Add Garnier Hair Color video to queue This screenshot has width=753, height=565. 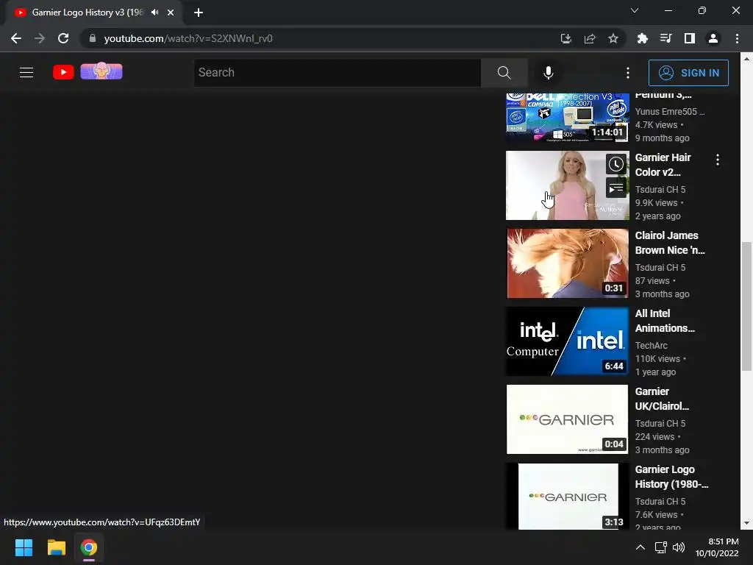pos(616,188)
